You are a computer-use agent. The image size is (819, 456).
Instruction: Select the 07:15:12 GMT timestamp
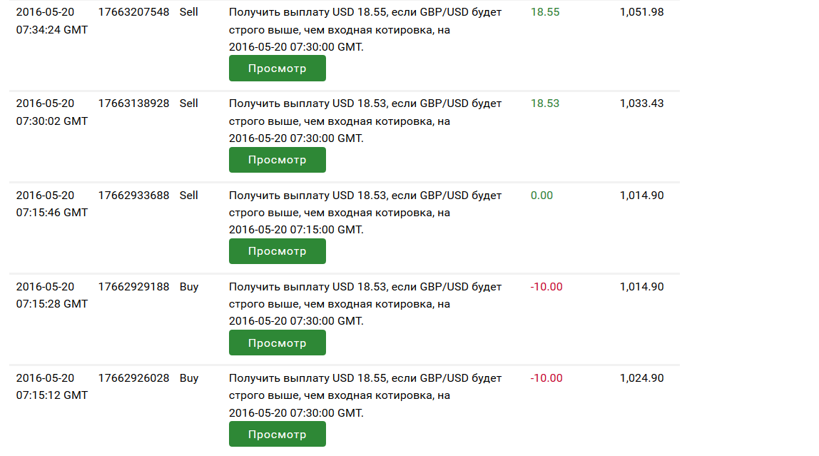pyautogui.click(x=52, y=395)
